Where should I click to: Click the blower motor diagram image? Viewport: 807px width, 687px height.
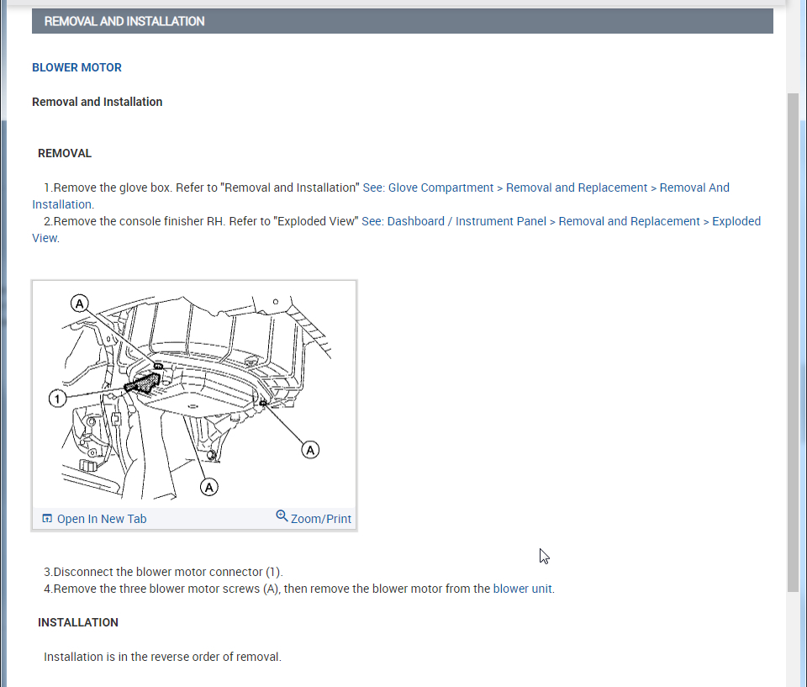pyautogui.click(x=194, y=395)
